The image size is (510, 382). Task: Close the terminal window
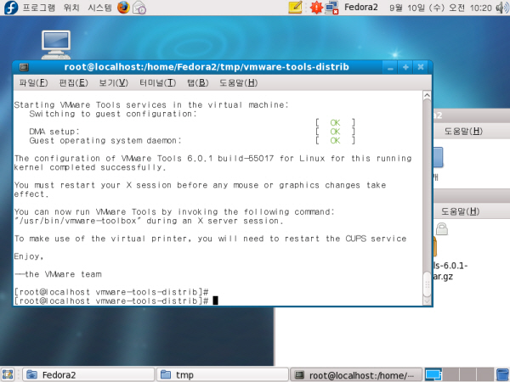(421, 68)
